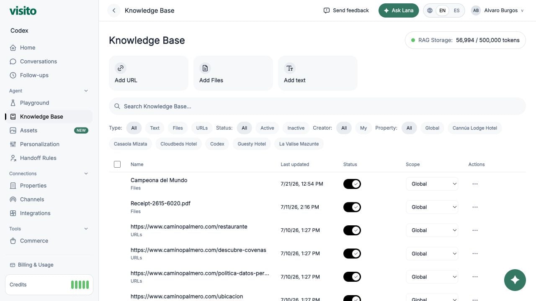
Task: Click the Billing & Usage icon
Action: [13, 265]
